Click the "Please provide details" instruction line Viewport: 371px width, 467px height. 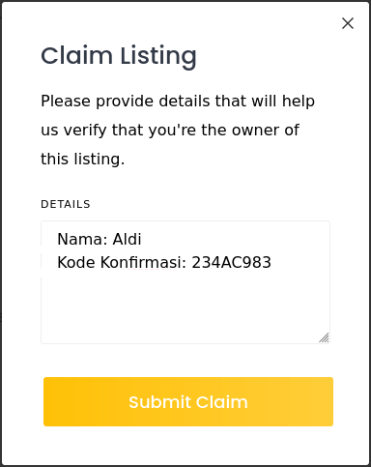pyautogui.click(x=178, y=102)
